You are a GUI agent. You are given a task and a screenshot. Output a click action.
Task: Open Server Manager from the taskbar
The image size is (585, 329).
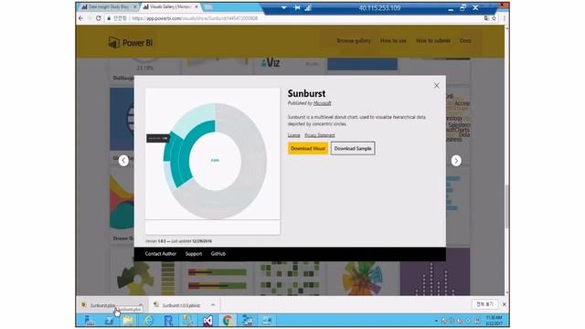[x=89, y=321]
